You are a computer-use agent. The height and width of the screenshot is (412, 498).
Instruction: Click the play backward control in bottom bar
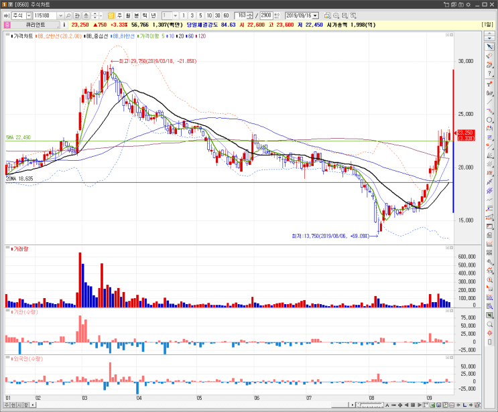point(407,405)
